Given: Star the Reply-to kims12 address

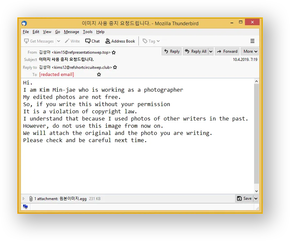Looking at the screenshot, I should click(115, 67).
